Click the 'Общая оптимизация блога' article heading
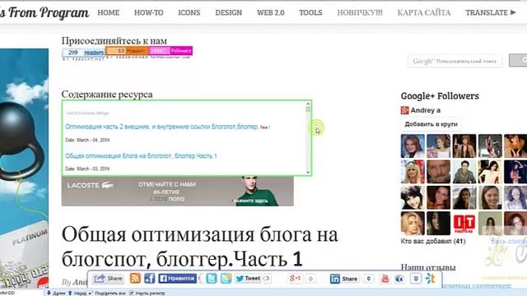 pyautogui.click(x=199, y=247)
